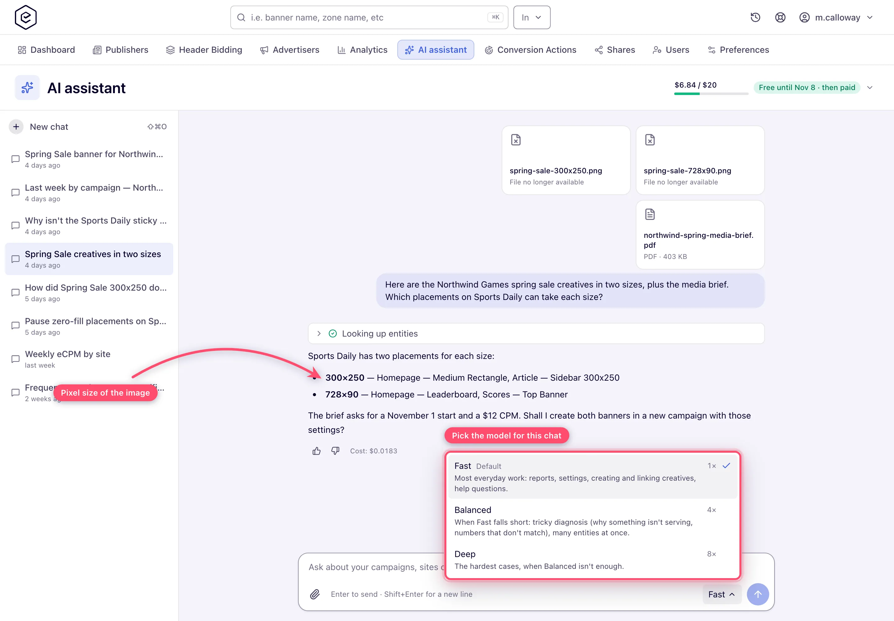Open chat 'Spring Sale banner for Northwin...'

[x=89, y=159]
